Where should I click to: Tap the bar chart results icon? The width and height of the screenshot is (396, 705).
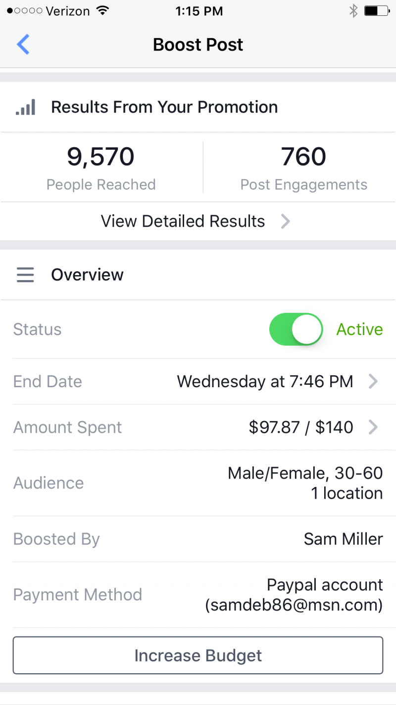(25, 107)
